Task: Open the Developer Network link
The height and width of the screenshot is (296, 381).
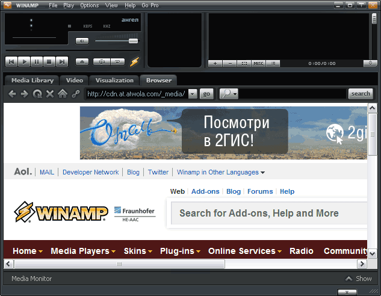Action: pyautogui.click(x=91, y=172)
